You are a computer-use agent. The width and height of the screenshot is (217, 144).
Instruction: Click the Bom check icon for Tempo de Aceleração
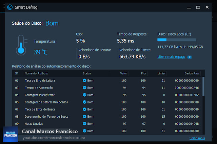tap(84, 88)
